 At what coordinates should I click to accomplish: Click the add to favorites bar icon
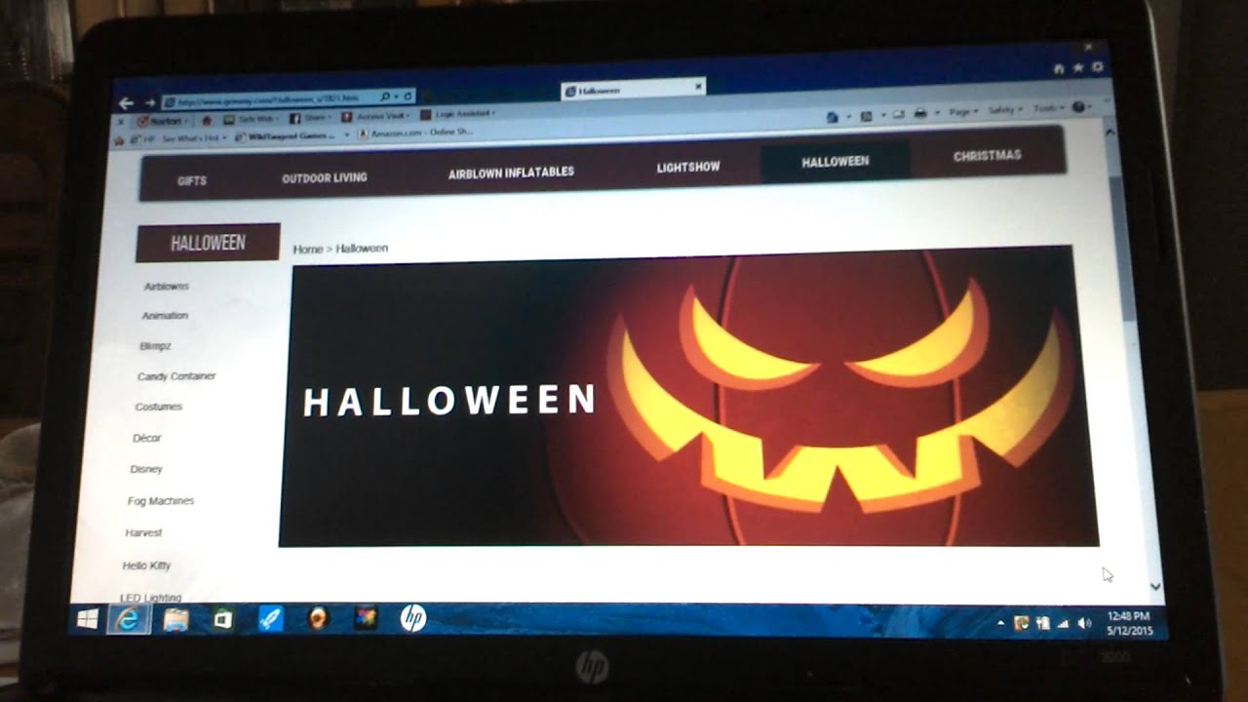point(121,139)
